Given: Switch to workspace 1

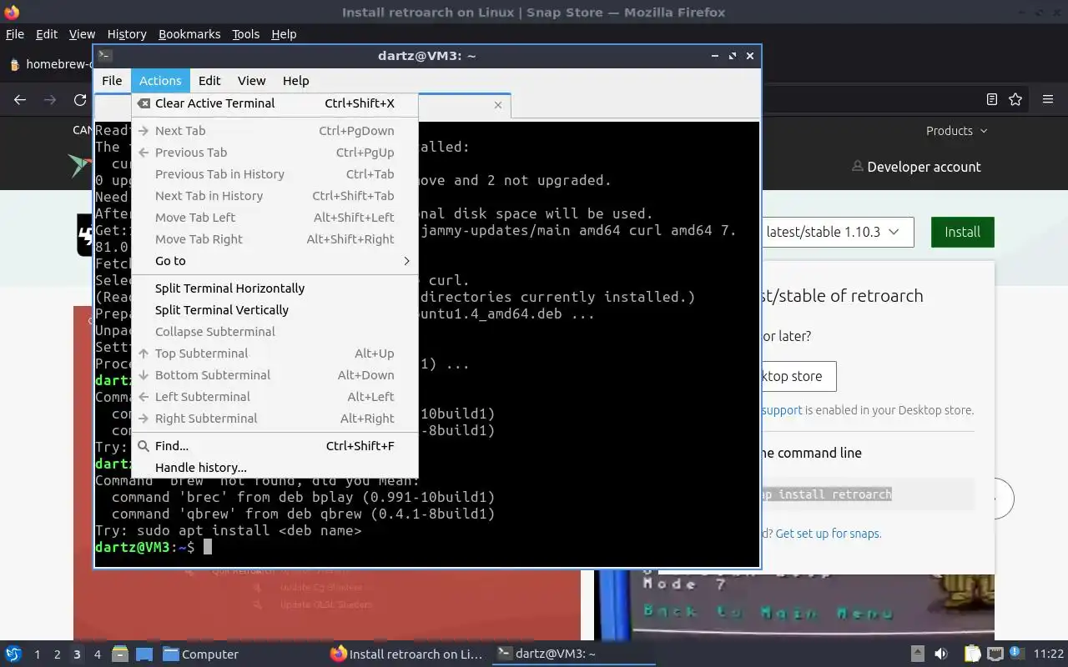Looking at the screenshot, I should click(37, 654).
